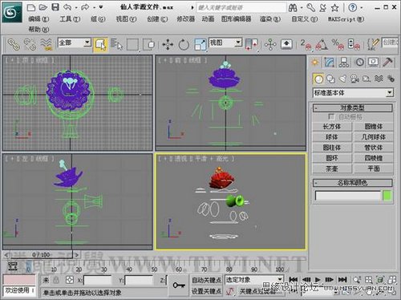The width and height of the screenshot is (401, 300).
Task: Click the large key Set Keys button
Action: (179, 286)
